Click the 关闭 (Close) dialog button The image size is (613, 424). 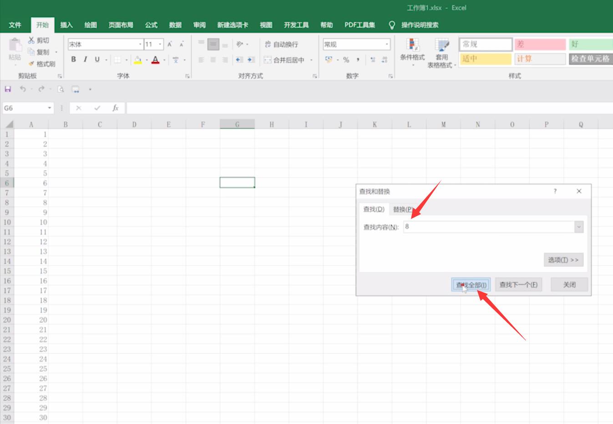[569, 285]
